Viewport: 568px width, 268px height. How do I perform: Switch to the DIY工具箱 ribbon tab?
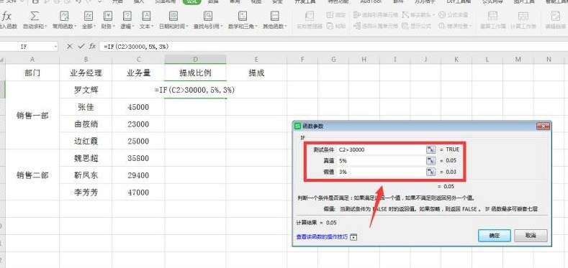(459, 1)
